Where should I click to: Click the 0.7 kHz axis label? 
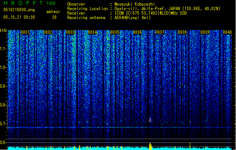[3, 124]
